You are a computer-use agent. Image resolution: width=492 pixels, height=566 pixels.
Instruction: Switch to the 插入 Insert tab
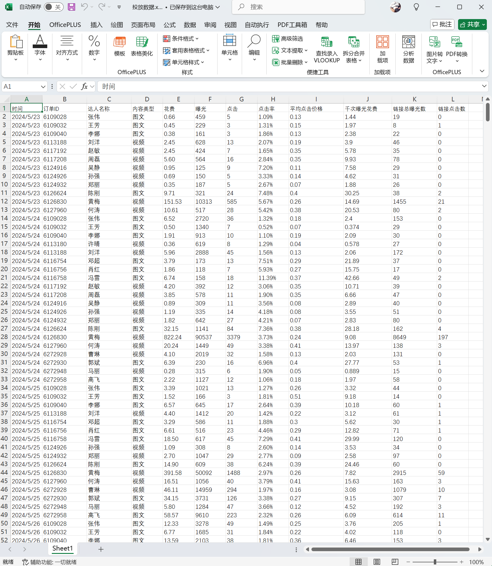pos(96,25)
